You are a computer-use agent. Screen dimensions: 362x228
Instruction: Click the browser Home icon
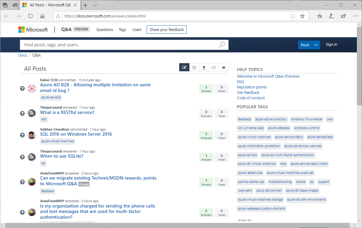(42, 16)
